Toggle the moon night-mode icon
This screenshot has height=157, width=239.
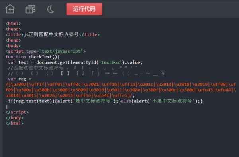point(51,9)
